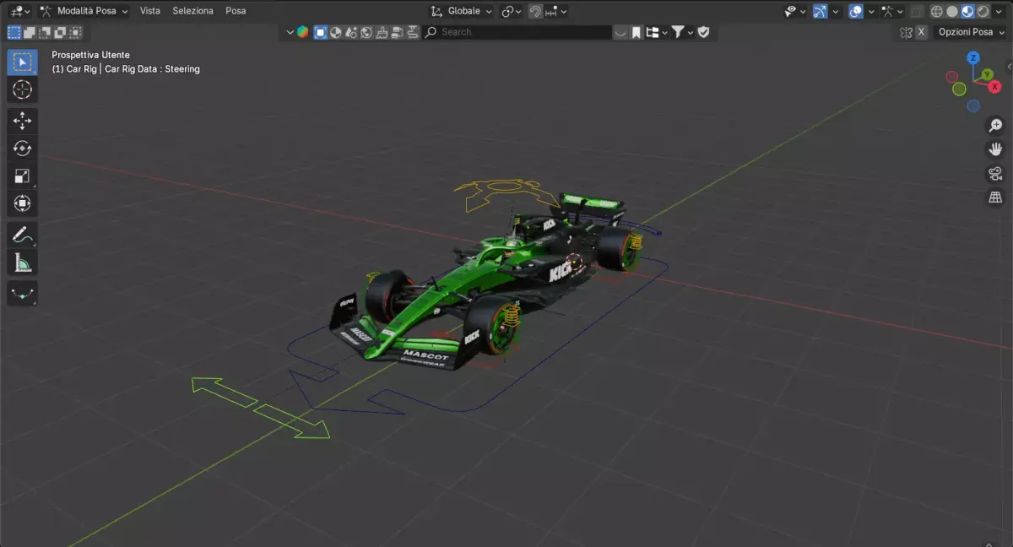1013x547 pixels.
Task: Switch perspective/orthographic grid icon
Action: [995, 198]
